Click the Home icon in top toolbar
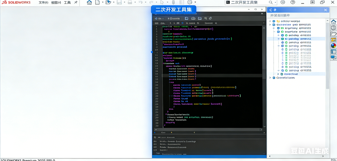The image size is (337, 161). click(89, 2)
